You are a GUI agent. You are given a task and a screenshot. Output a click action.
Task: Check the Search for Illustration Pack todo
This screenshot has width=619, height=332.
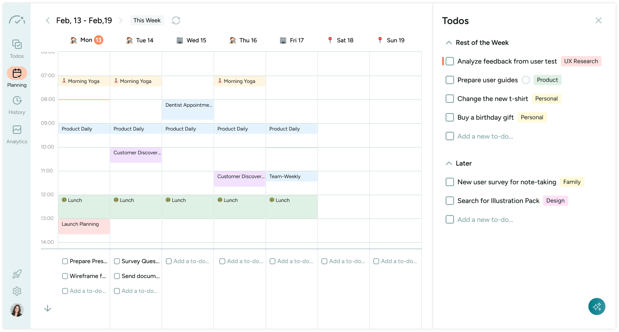(x=450, y=201)
